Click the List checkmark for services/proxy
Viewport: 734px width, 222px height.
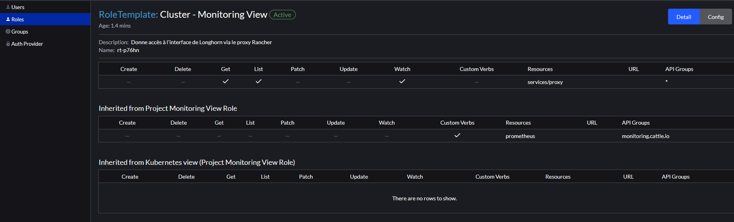259,81
